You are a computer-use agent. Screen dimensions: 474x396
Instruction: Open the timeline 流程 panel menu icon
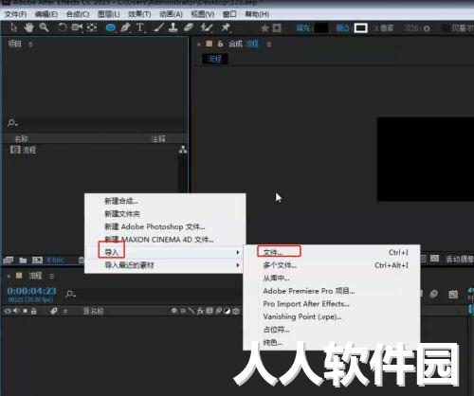click(52, 277)
